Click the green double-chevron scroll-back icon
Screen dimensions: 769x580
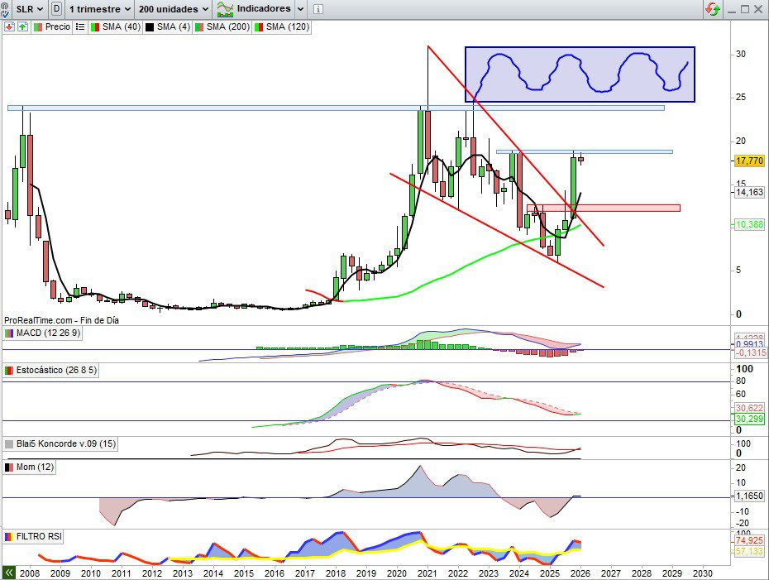8,572
